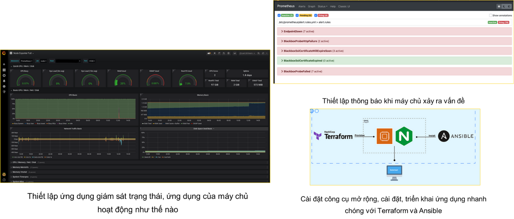Open the Dashboards grid icon in sidebar

coord(4,70)
